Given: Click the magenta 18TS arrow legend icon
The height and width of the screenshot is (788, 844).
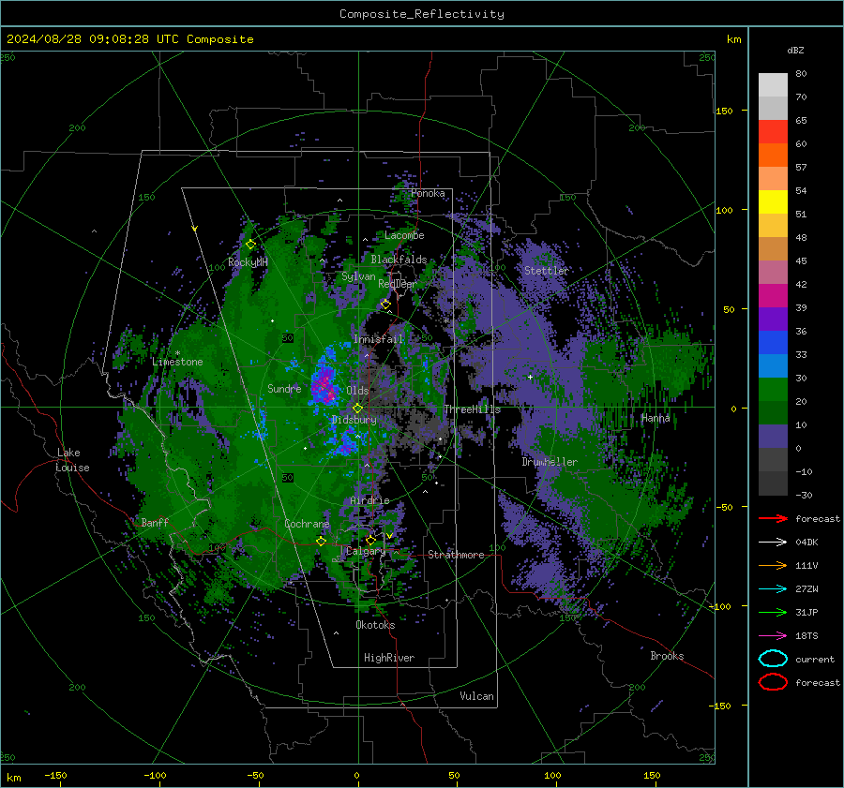Looking at the screenshot, I should point(773,636).
